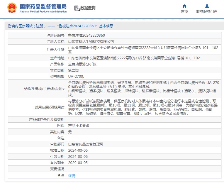Image resolution: width=224 pixels, height=186 pixels.
Task: Click the 备注 label
Action: click(x=61, y=138)
